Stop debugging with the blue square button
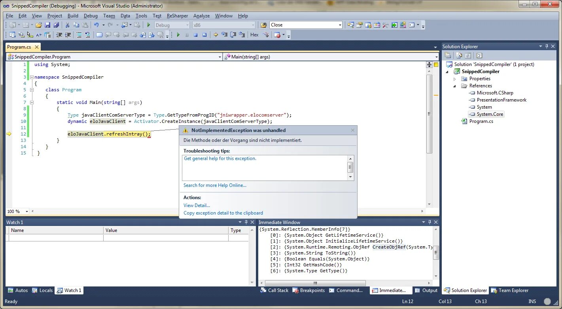562x309 pixels. (x=196, y=35)
